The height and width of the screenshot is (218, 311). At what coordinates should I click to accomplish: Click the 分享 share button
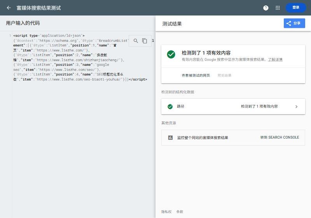pos(294,23)
